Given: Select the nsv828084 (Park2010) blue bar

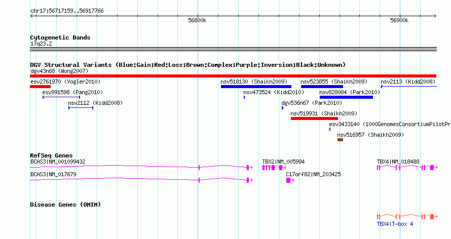Looking at the screenshot, I should click(x=346, y=97).
